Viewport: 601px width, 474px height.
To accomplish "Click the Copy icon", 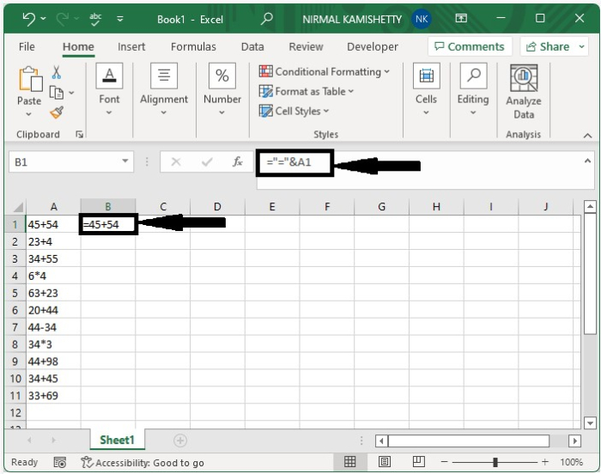I will 57,93.
